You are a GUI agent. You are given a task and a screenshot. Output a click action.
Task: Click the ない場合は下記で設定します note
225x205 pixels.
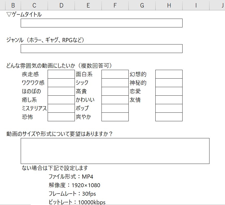(55, 168)
